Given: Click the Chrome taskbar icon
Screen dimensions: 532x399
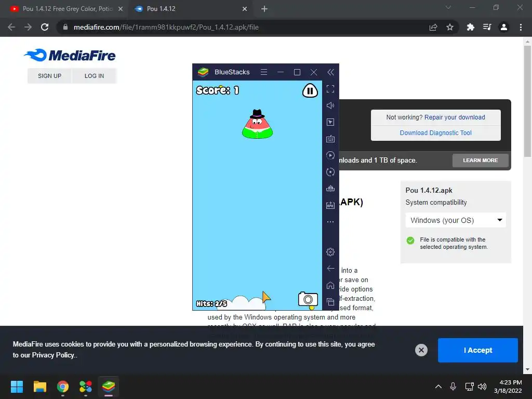Looking at the screenshot, I should click(x=63, y=387).
